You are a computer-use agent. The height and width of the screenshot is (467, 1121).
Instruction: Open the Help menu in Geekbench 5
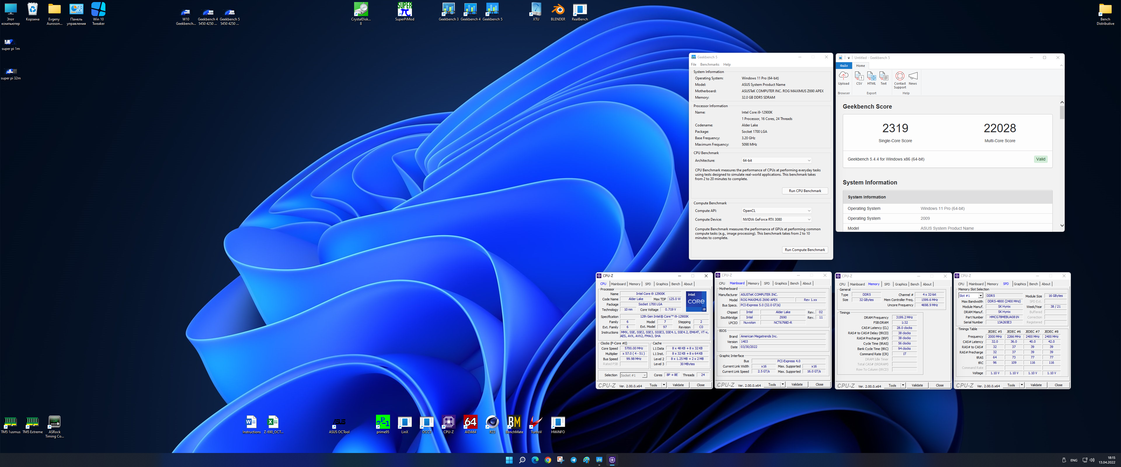click(727, 65)
